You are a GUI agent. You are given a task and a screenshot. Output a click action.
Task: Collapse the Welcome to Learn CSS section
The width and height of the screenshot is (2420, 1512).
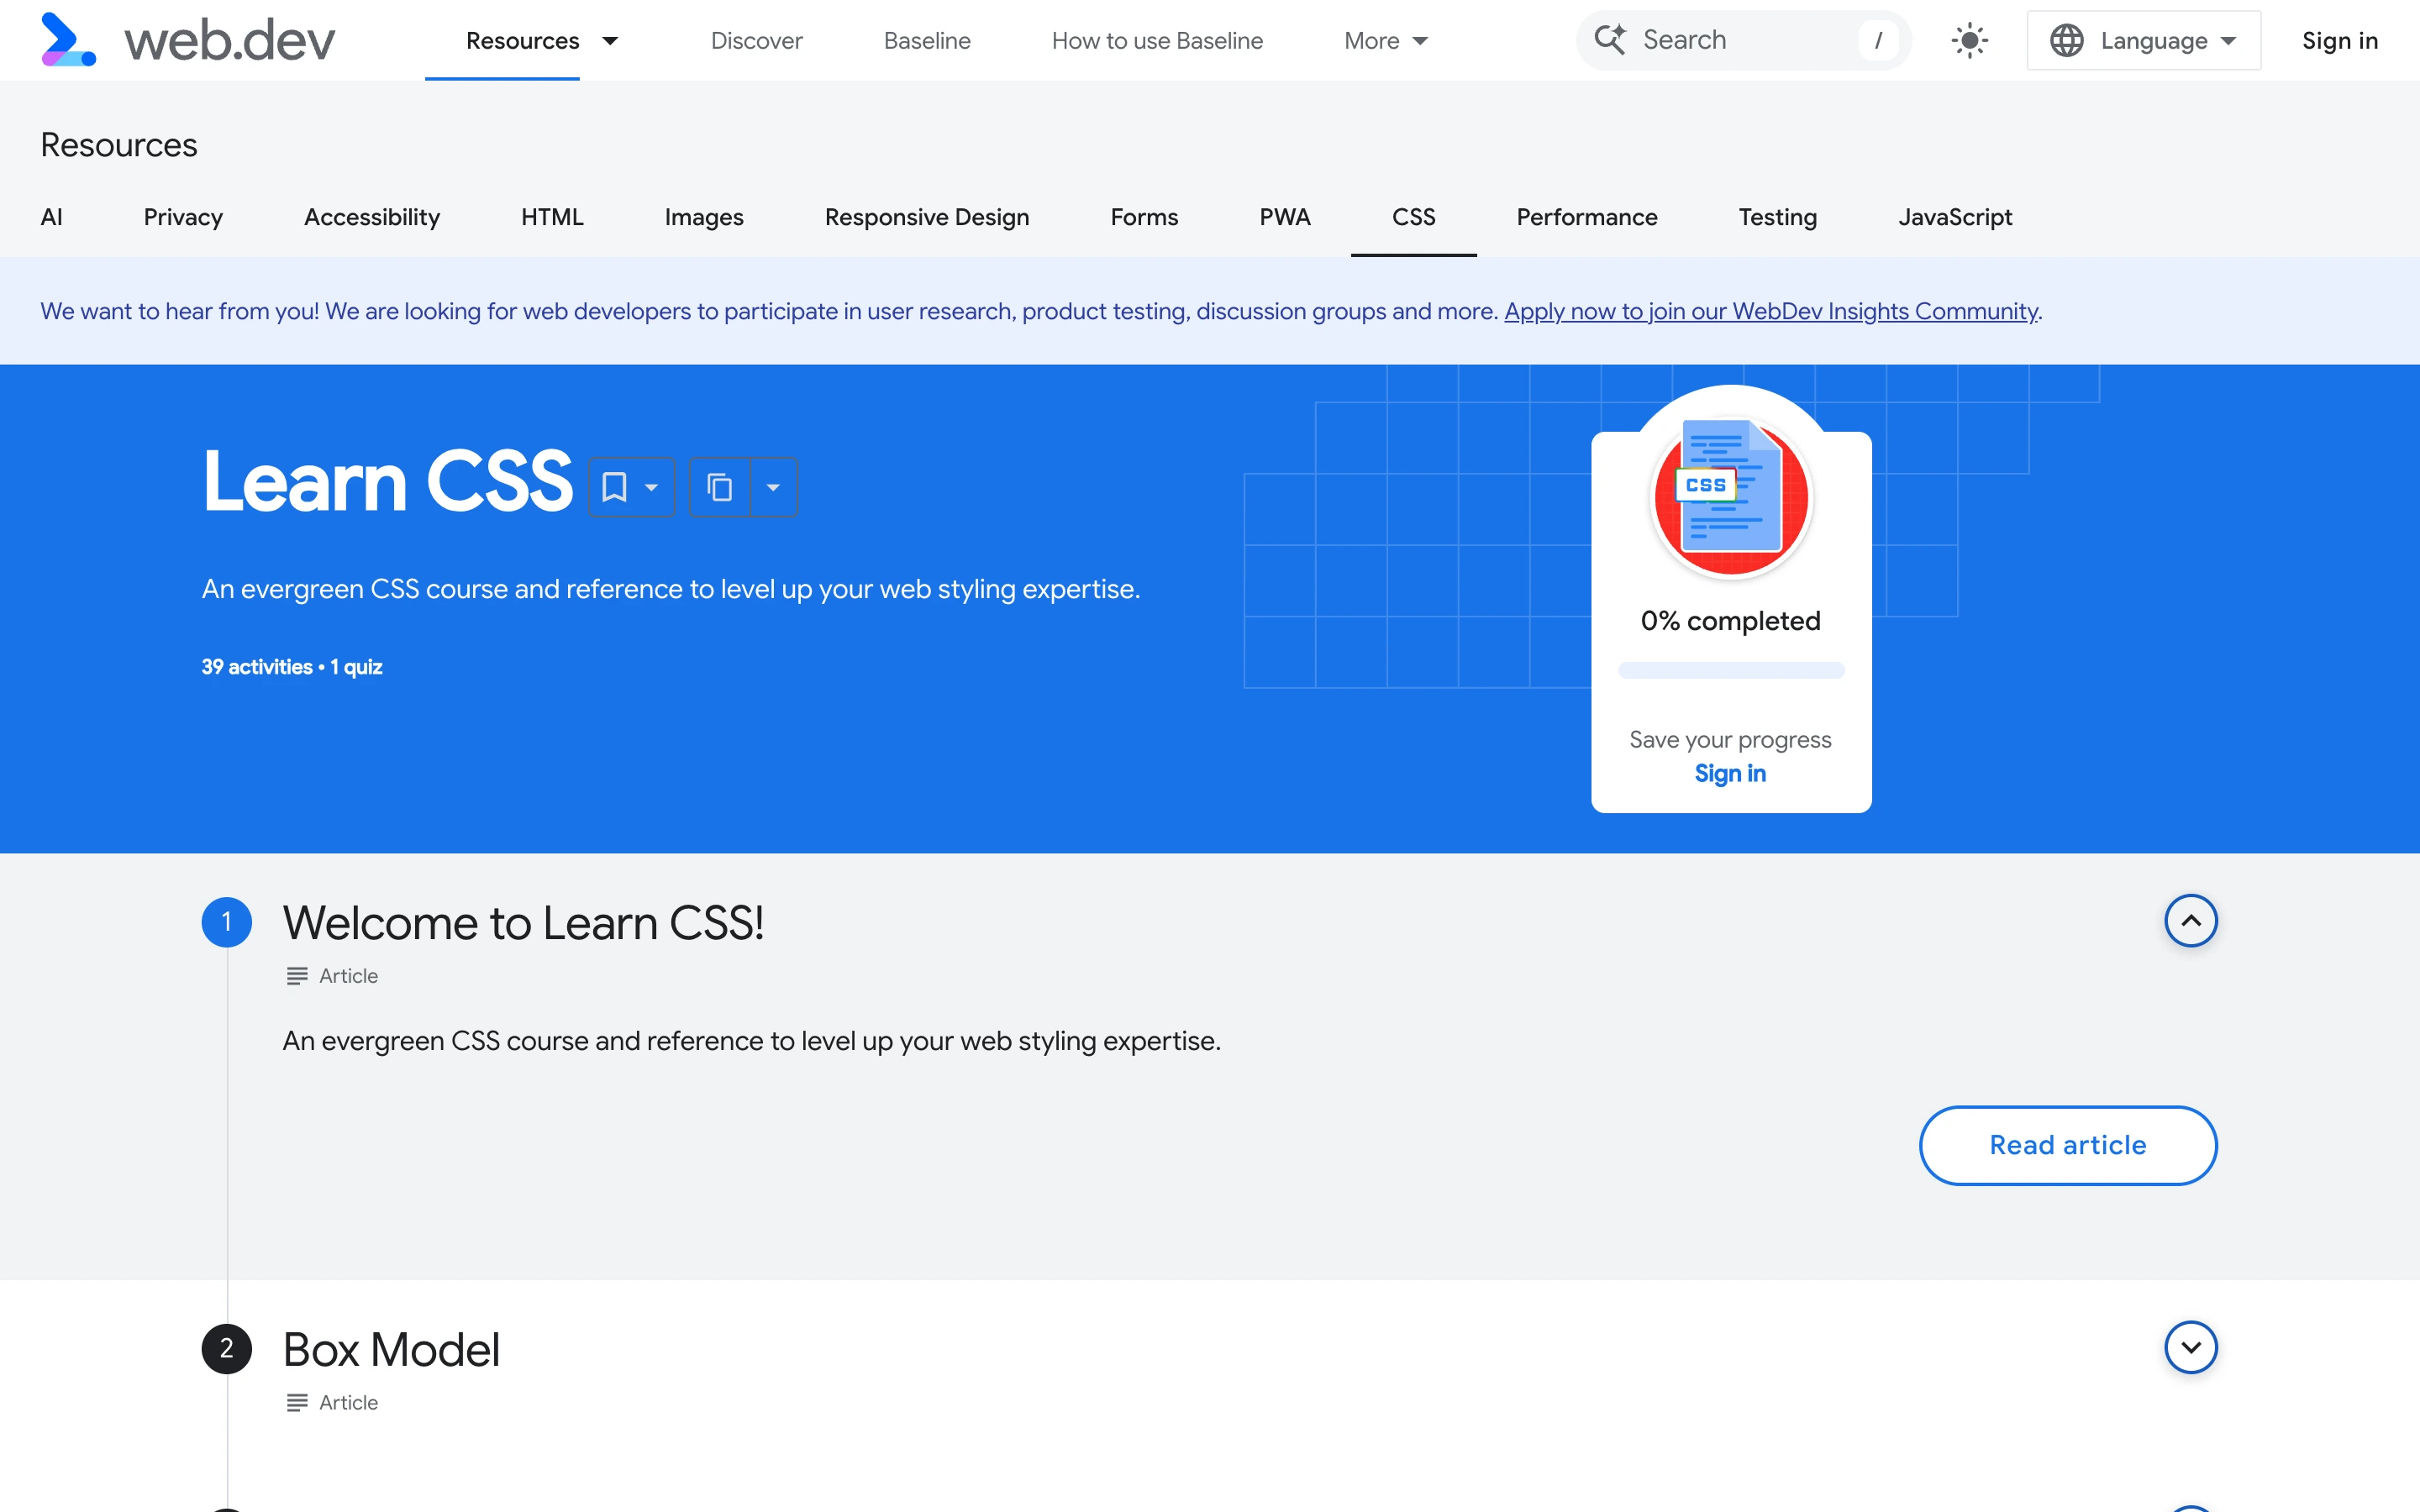click(x=2190, y=920)
